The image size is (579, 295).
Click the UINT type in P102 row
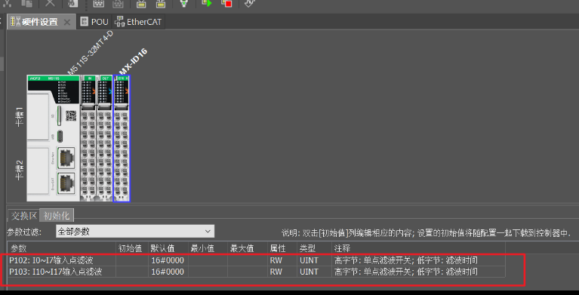click(x=309, y=260)
